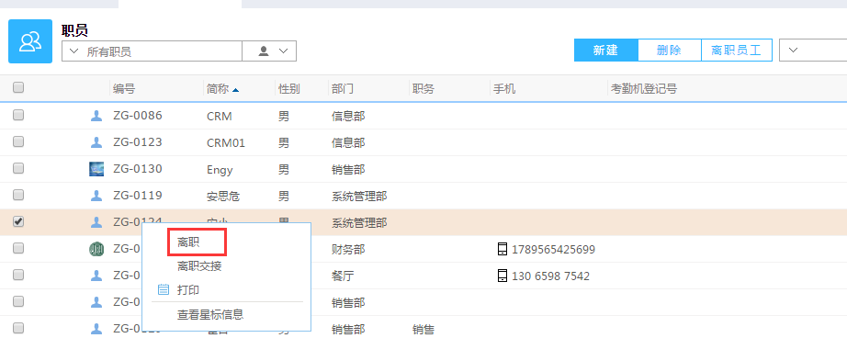The height and width of the screenshot is (338, 847).
Task: Select 离职交接 in the context menu
Action: tap(199, 266)
